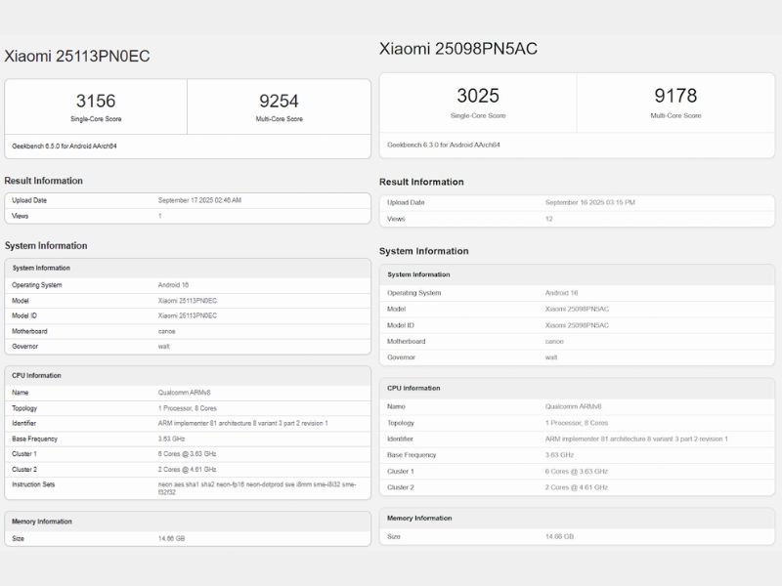Click the upload date 'September 17 2025 02:46 AM'
Image resolution: width=782 pixels, height=586 pixels.
click(x=199, y=200)
